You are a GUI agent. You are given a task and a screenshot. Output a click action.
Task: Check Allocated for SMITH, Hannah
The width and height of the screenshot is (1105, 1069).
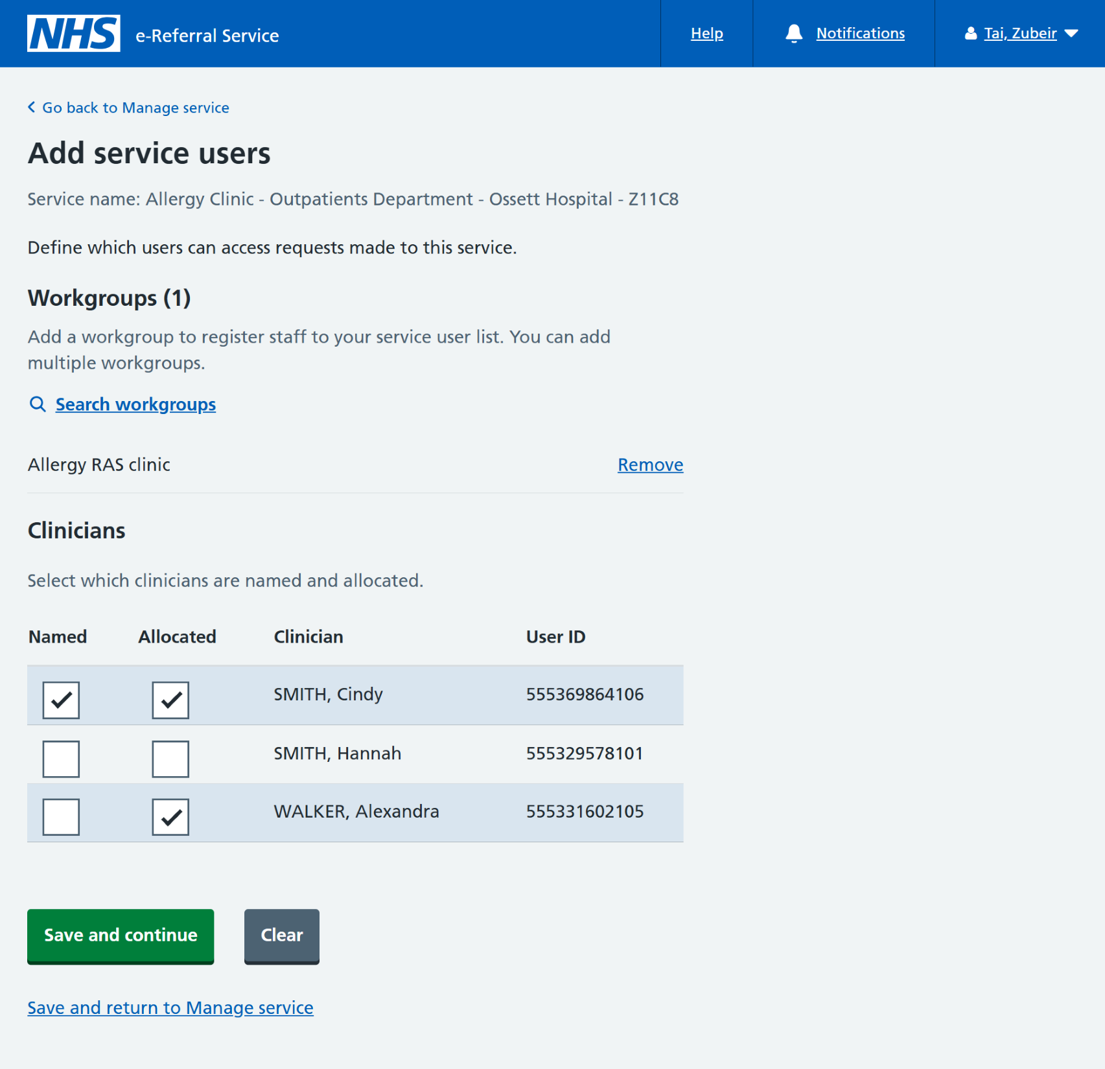pos(170,759)
